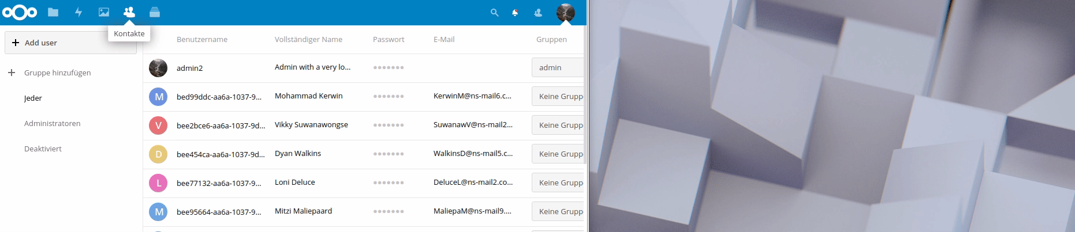Click Mohammad Kerwin's M avatar

[158, 97]
